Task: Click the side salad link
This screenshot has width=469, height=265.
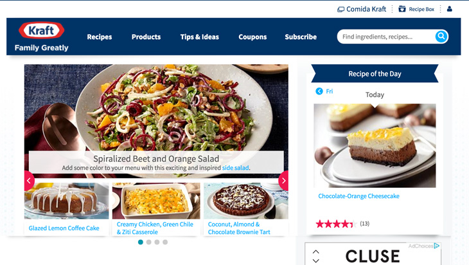Action: tap(235, 168)
